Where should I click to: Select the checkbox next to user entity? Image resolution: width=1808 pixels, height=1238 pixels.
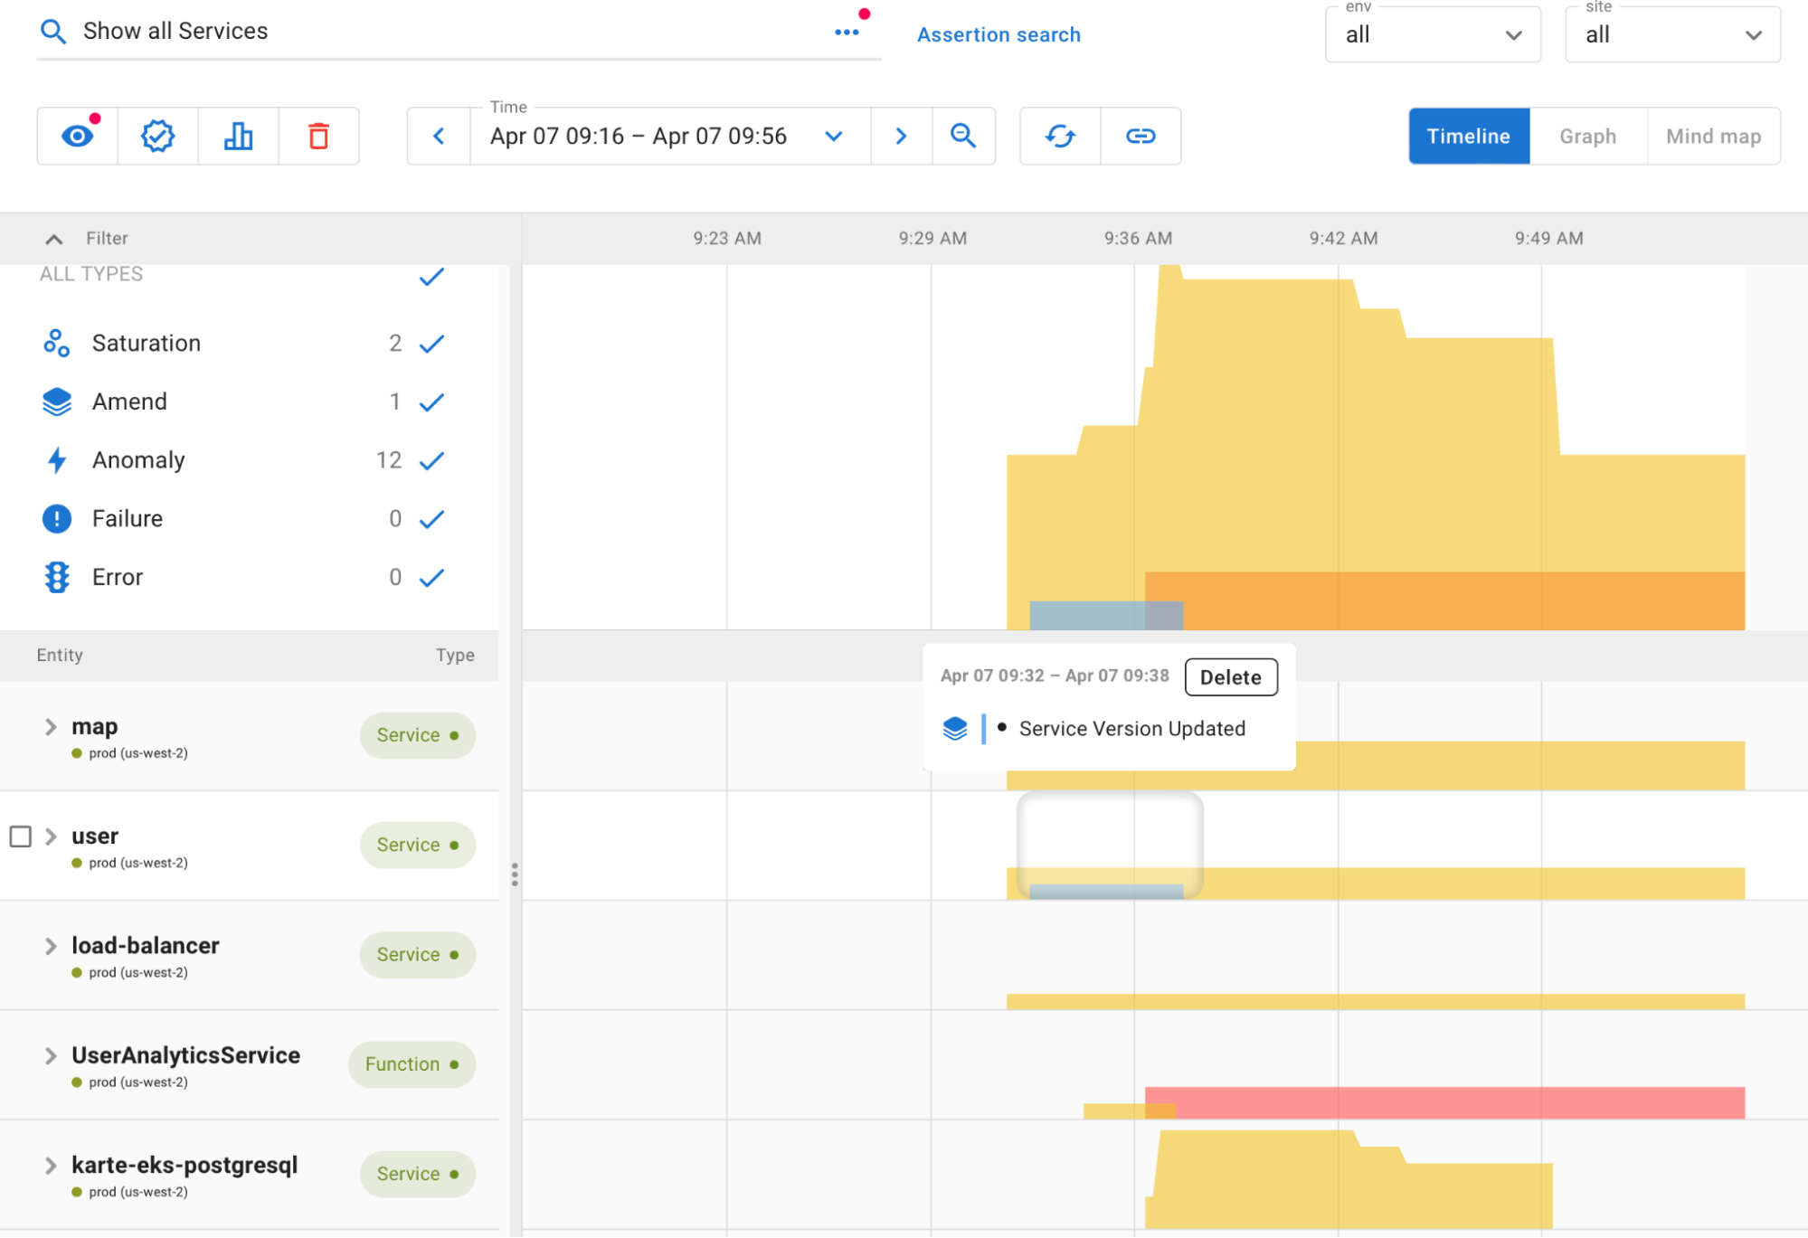coord(21,836)
